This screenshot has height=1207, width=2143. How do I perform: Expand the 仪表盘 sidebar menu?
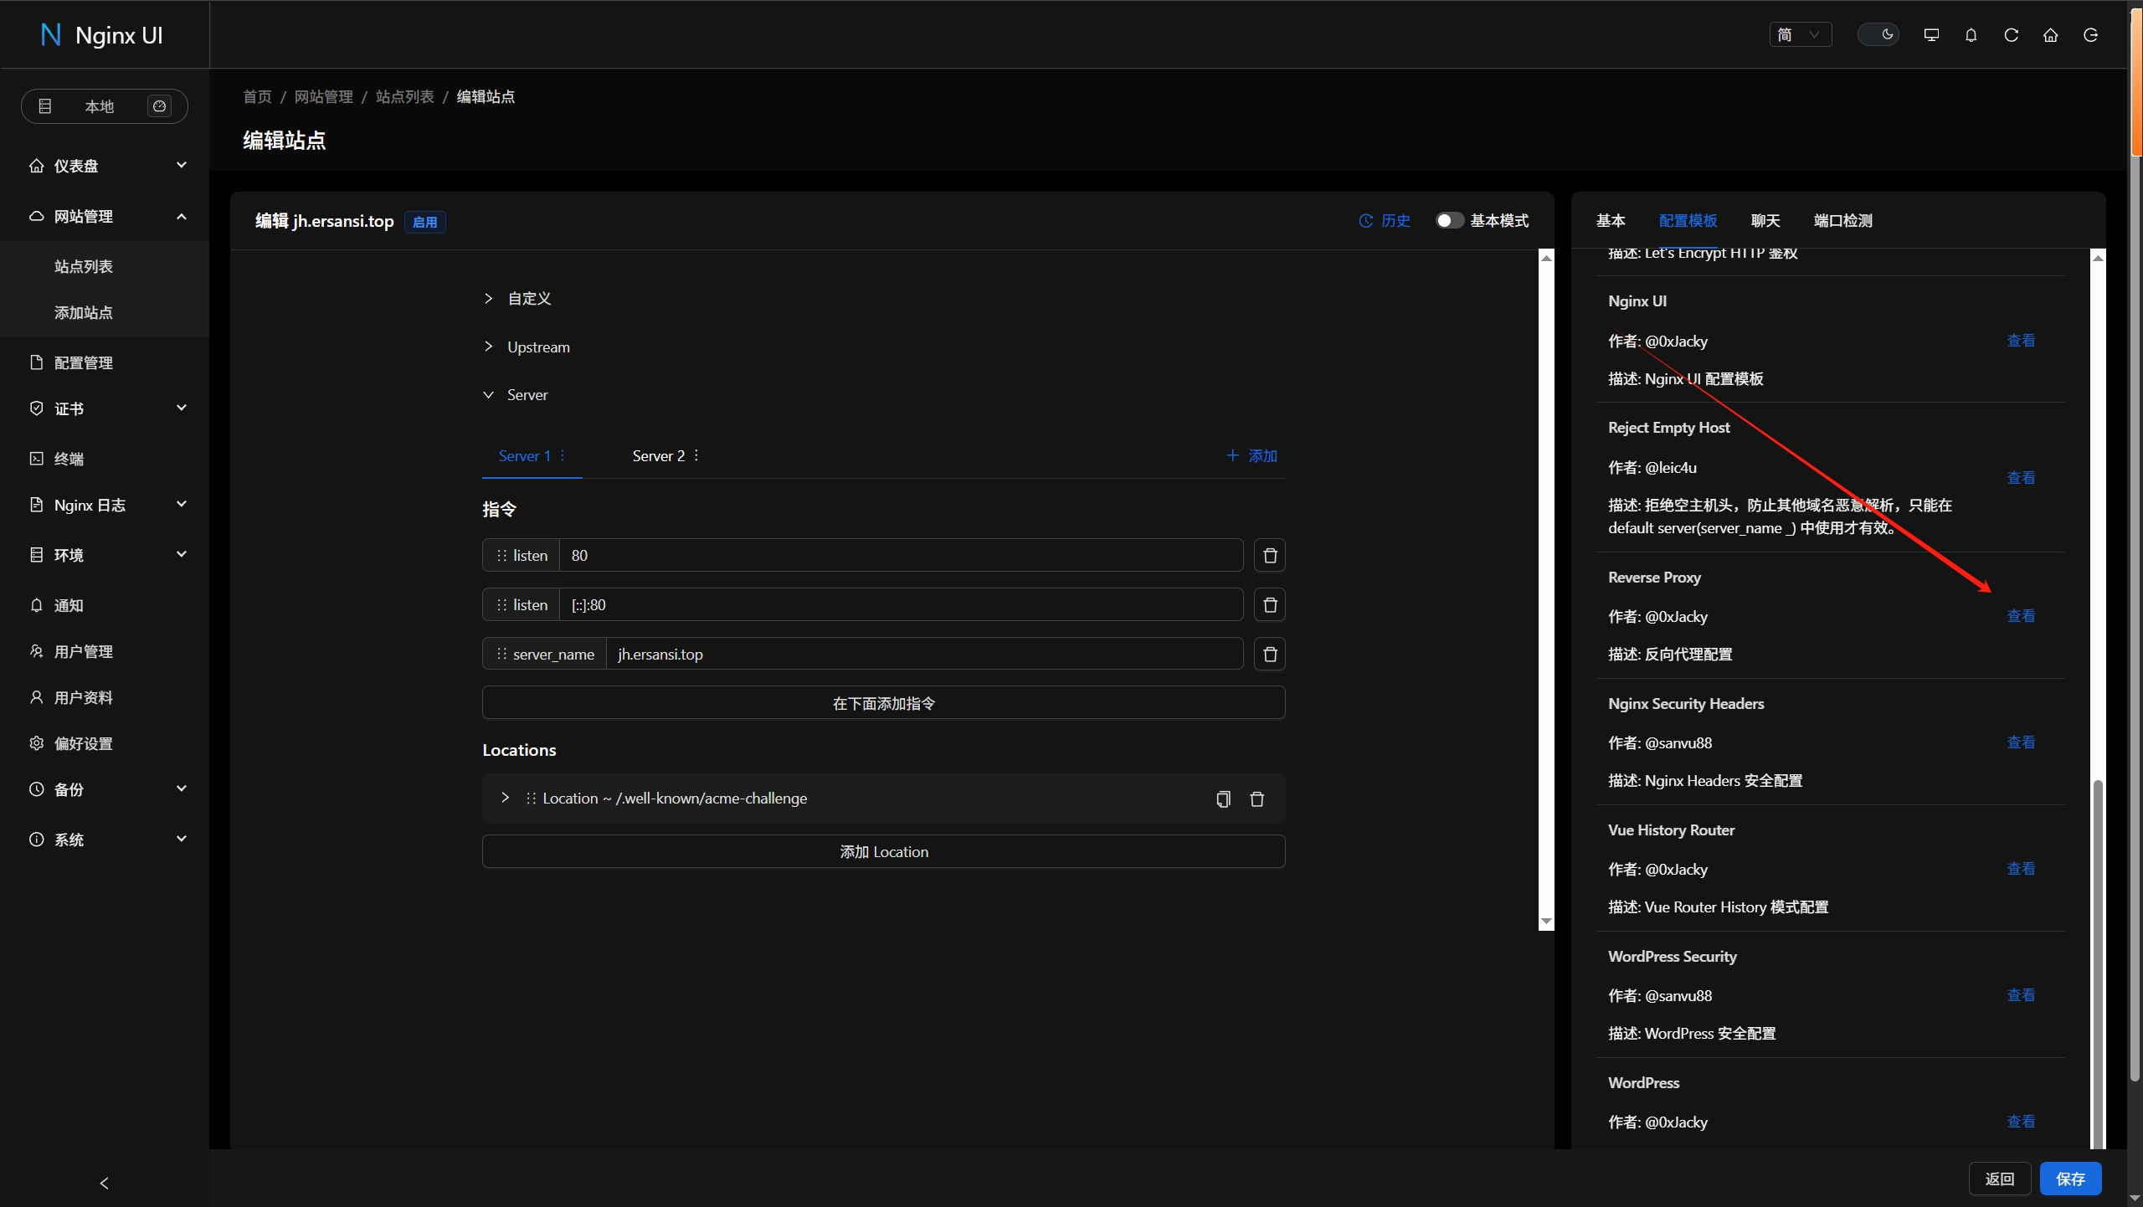105,166
